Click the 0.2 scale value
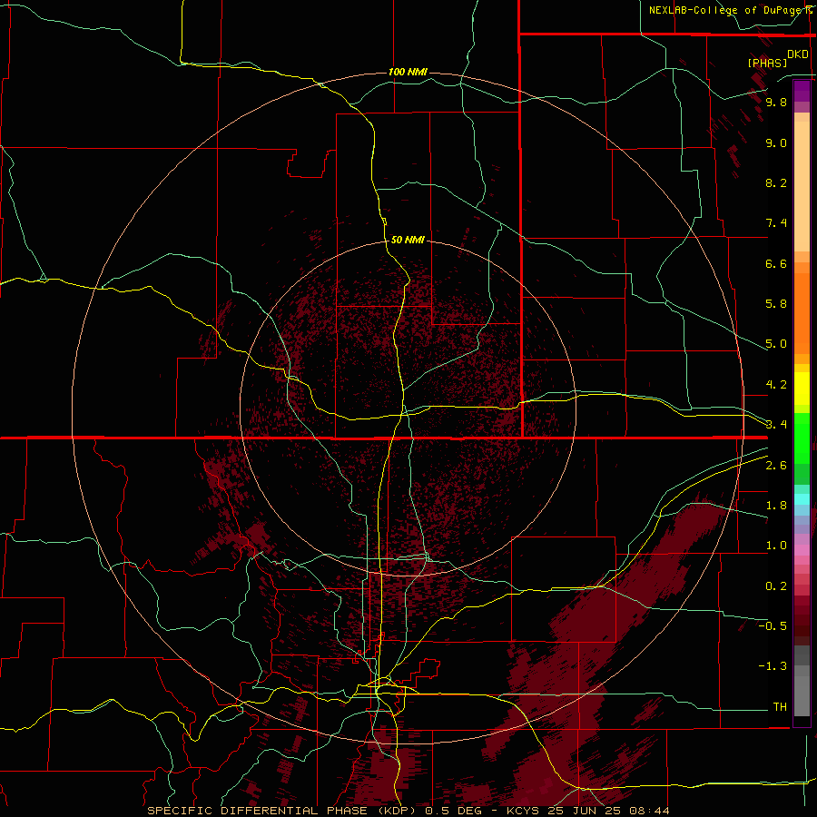This screenshot has width=817, height=817. (x=776, y=586)
